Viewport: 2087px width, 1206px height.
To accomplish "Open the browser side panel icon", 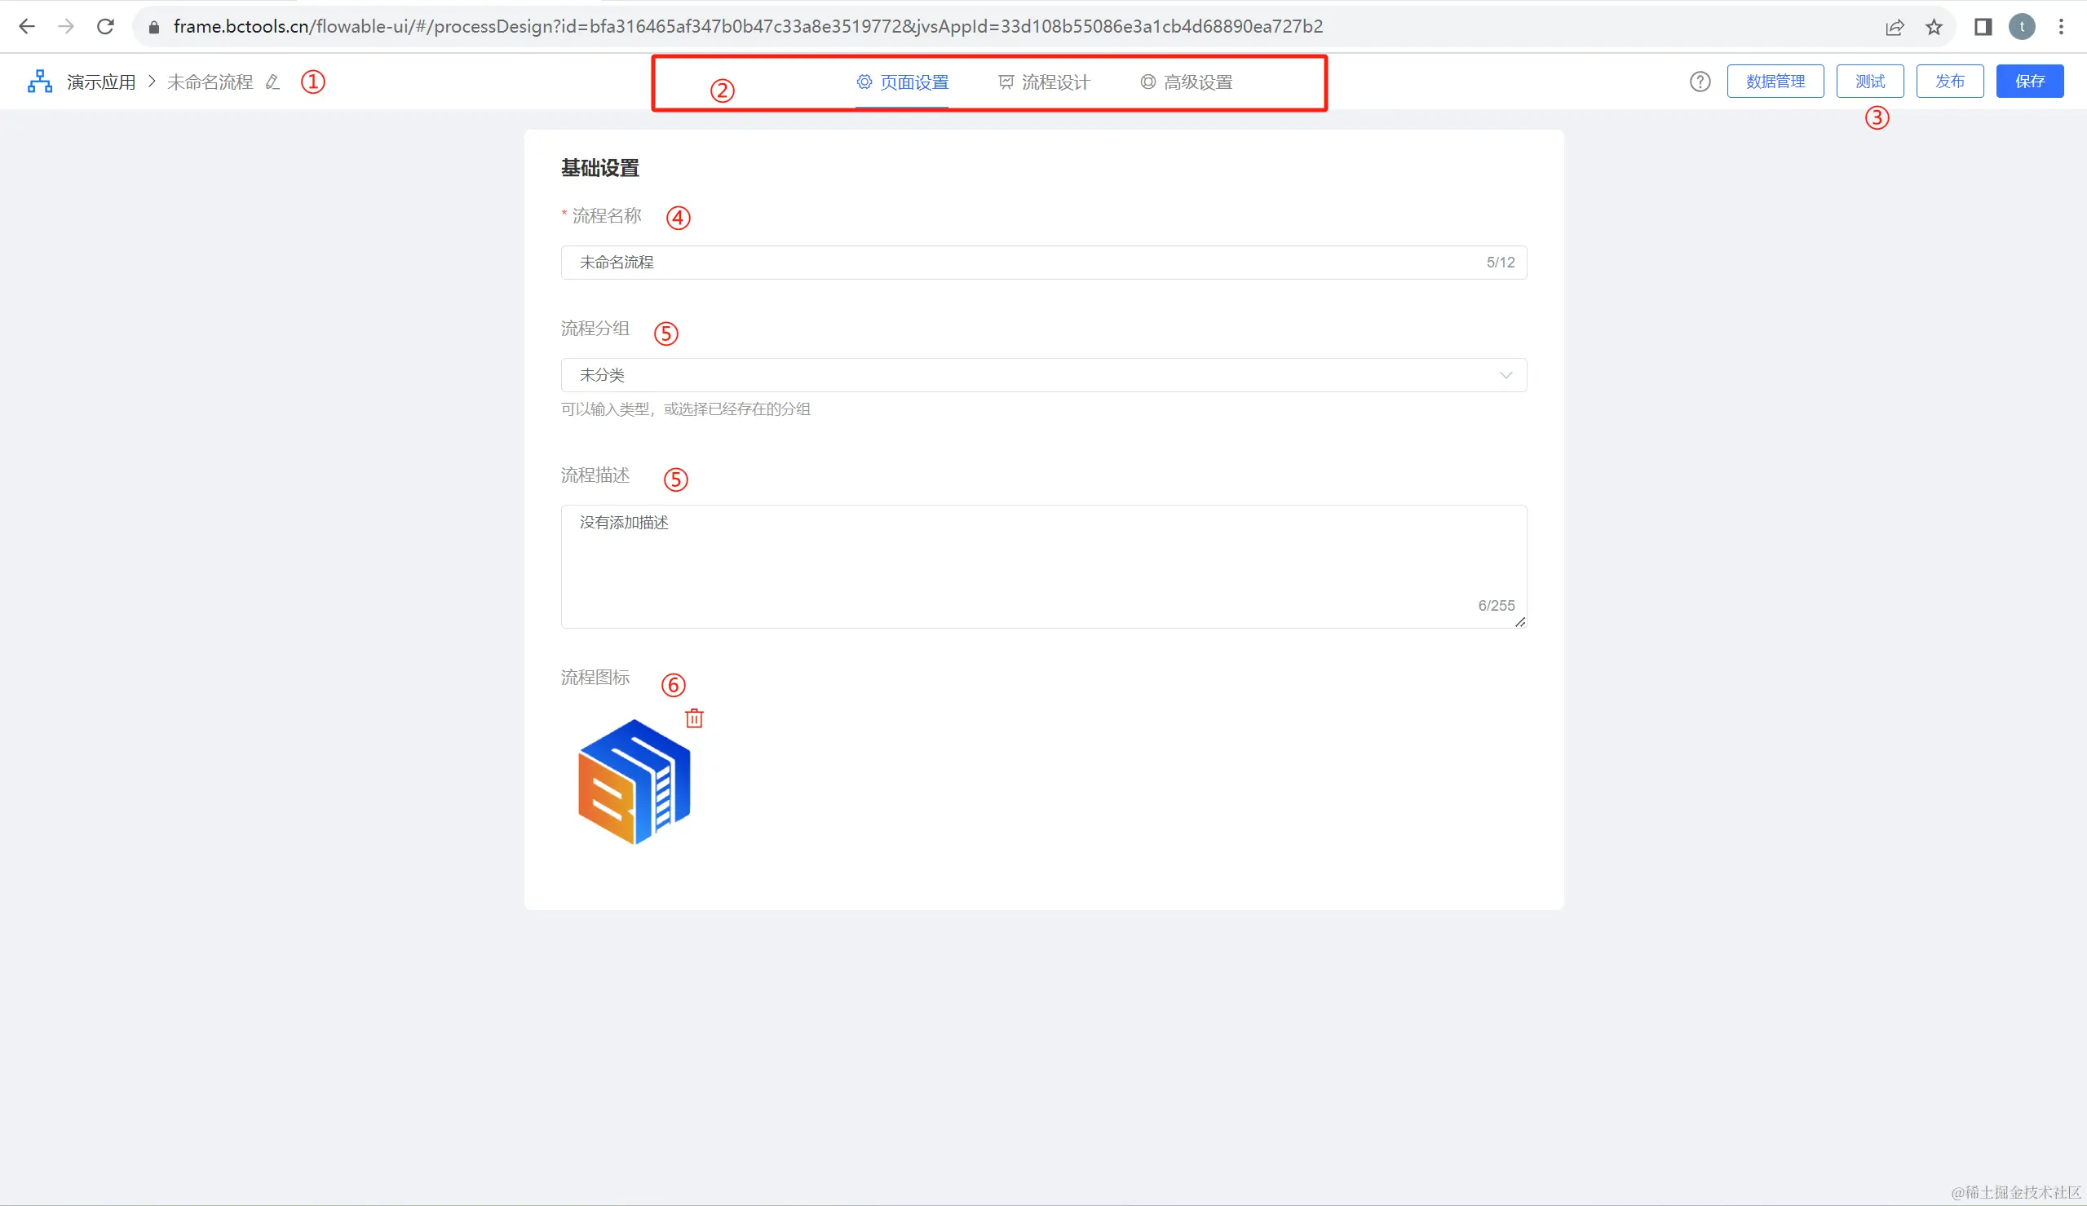I will (x=1983, y=28).
